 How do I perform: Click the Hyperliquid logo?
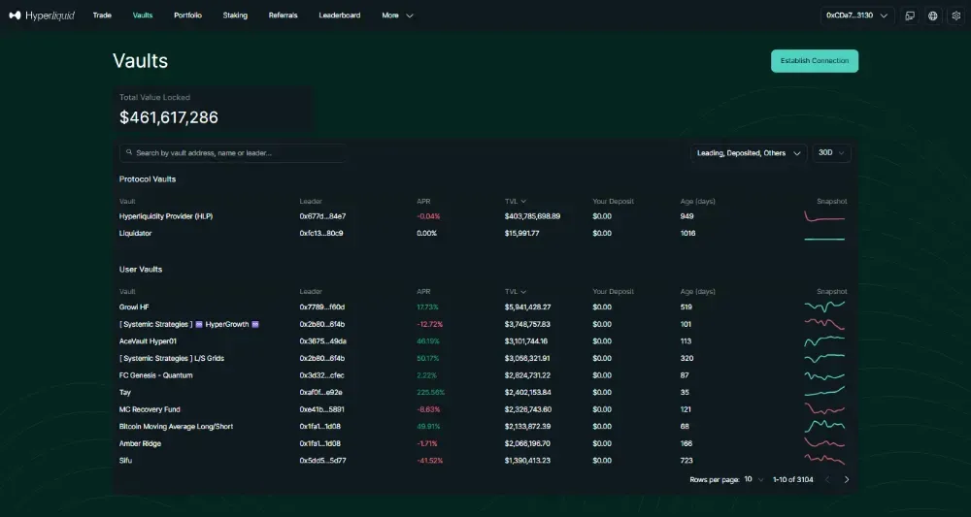coord(41,16)
